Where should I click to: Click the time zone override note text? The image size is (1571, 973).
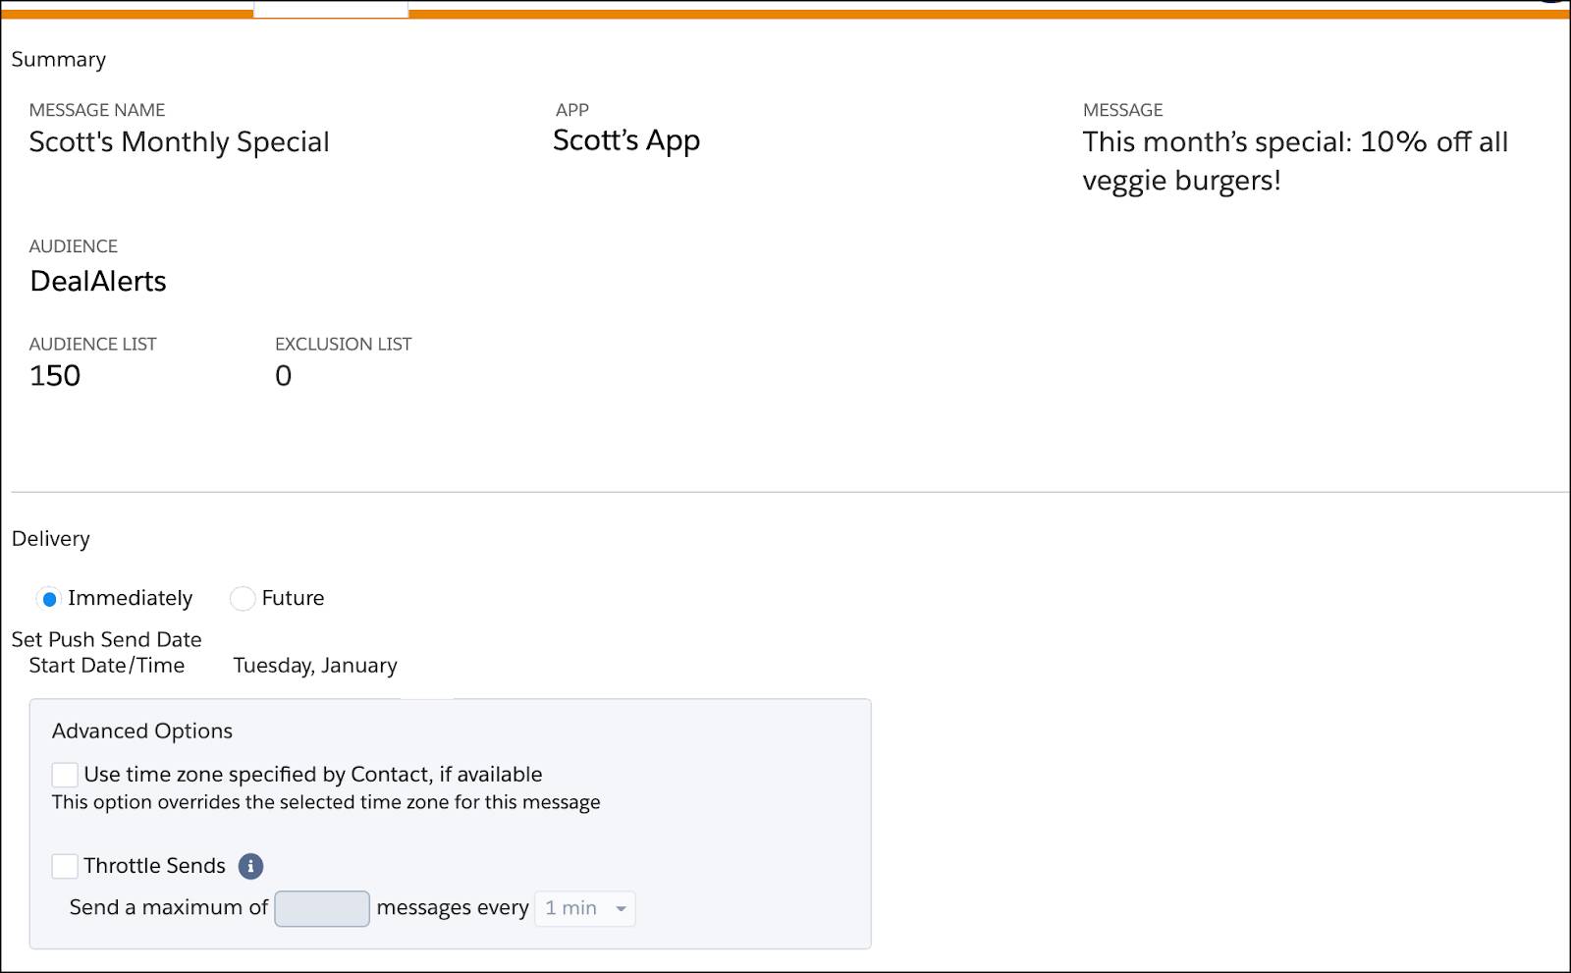326,803
